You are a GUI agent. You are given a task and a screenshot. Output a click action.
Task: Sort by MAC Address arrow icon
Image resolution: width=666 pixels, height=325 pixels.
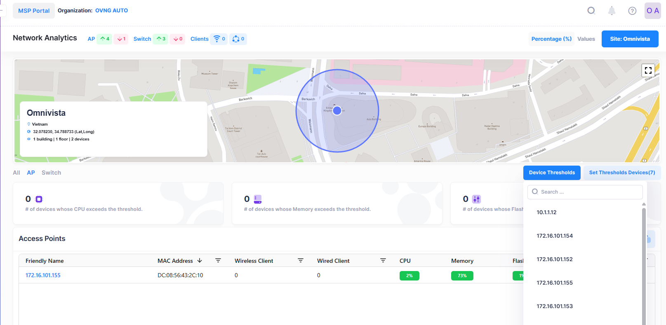200,261
